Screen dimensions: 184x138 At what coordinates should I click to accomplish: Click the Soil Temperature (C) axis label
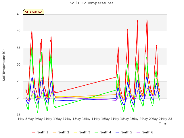pyautogui.click(x=4, y=65)
